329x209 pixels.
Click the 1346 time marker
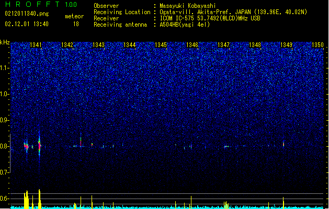click(192, 45)
